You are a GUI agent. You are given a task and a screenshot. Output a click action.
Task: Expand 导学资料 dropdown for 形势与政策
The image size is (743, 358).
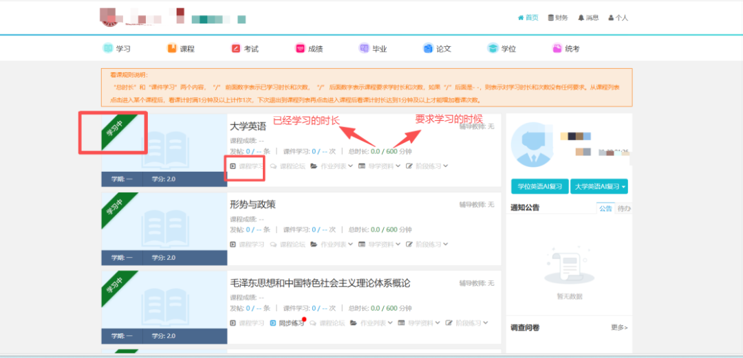click(380, 245)
